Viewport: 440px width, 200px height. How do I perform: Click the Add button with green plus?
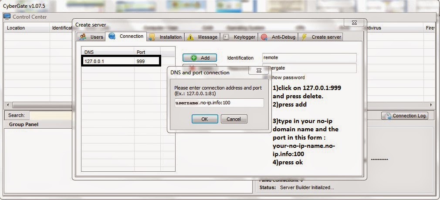coord(200,58)
